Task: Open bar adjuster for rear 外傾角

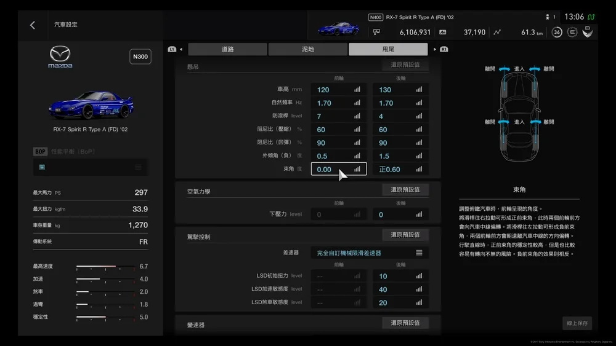Action: tap(419, 156)
